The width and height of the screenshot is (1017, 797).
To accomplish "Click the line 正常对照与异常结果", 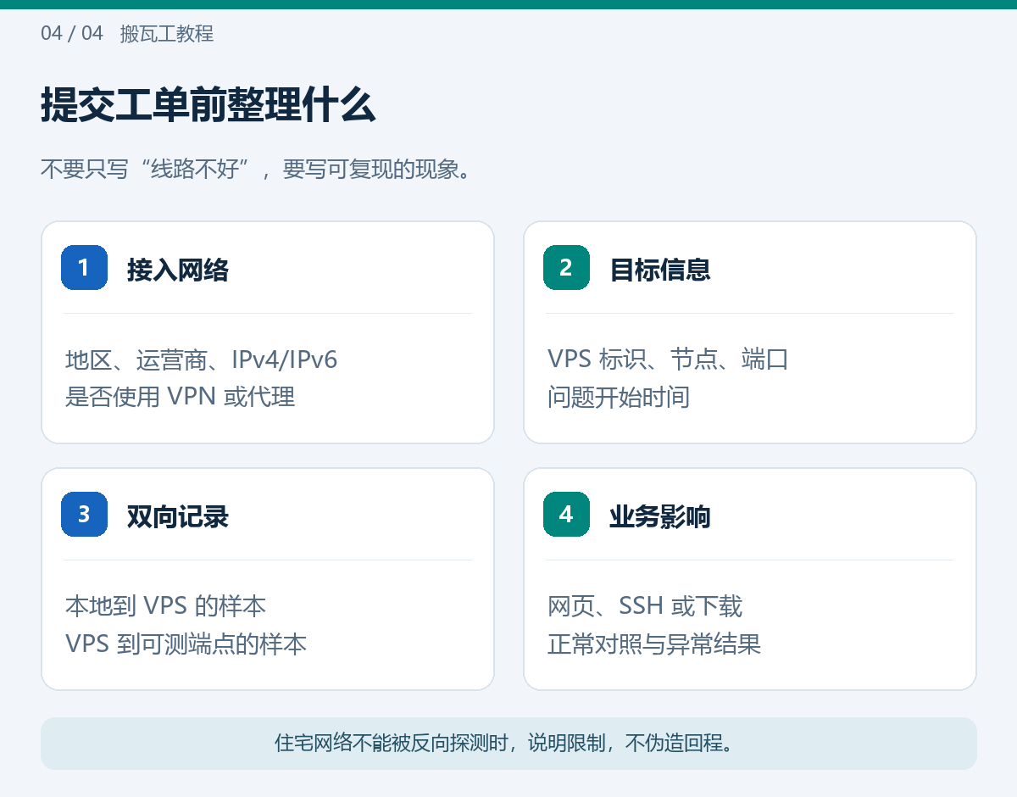I will 654,644.
